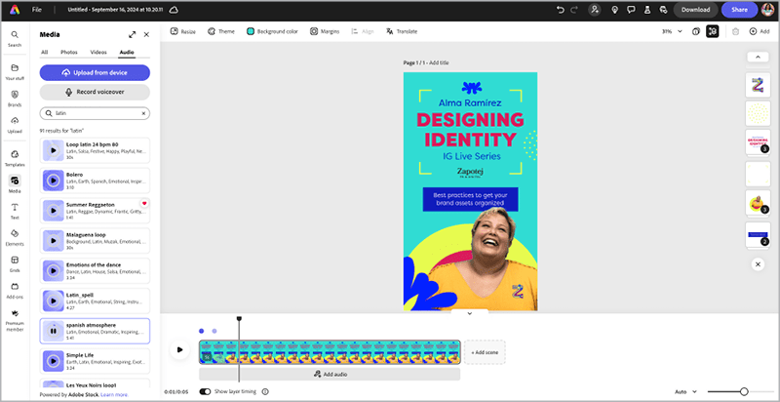
Task: Collapse the timeline panel chevron
Action: click(470, 313)
